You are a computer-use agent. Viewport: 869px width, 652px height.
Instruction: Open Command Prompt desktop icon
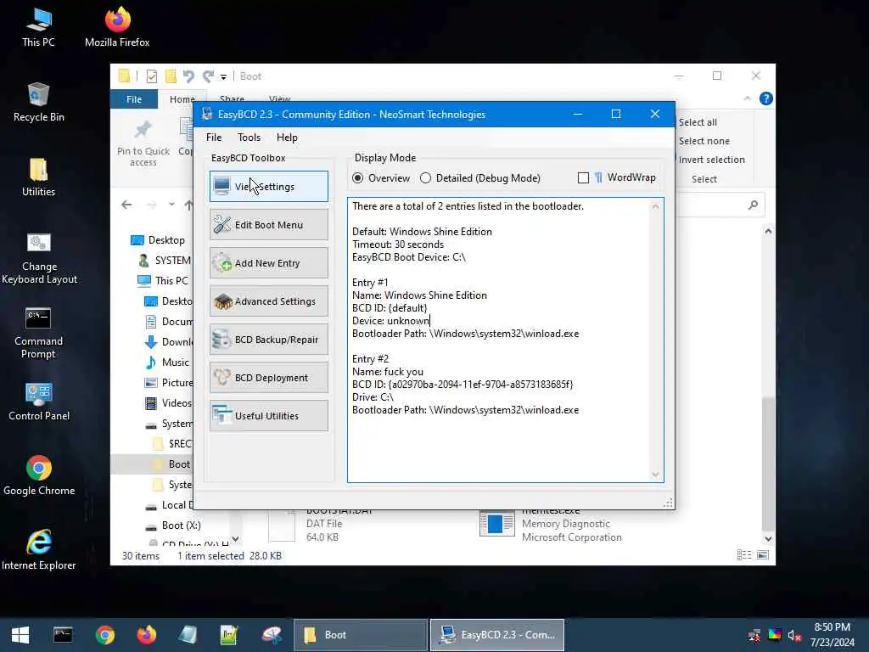pos(39,333)
